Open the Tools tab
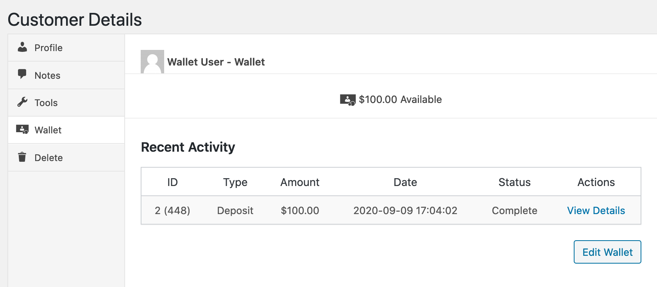The width and height of the screenshot is (657, 287). click(46, 103)
